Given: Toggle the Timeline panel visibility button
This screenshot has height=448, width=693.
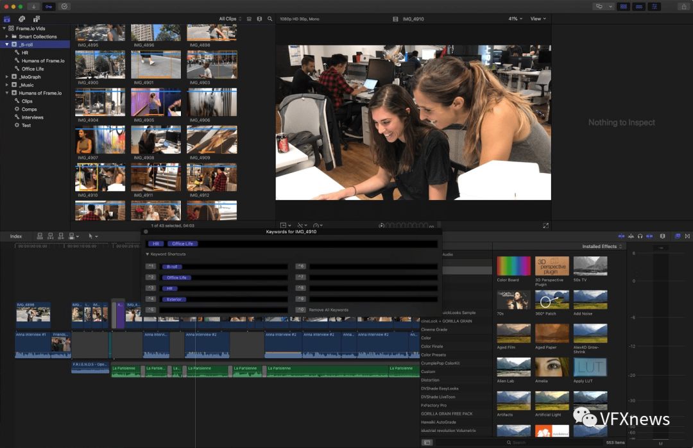Looking at the screenshot, I should (638, 6).
